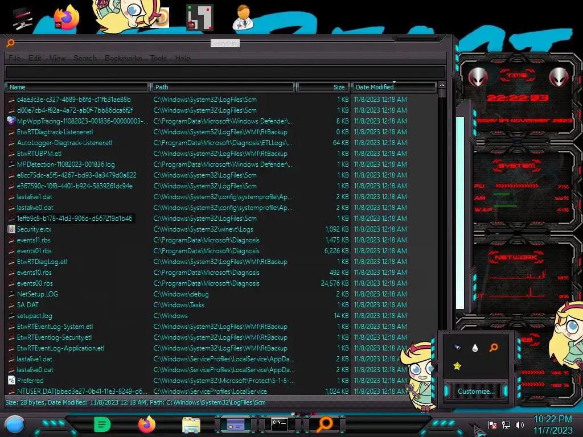This screenshot has width=583, height=437.
Task: Select the EtwRTDiagLog.etl file
Action: click(x=42, y=262)
